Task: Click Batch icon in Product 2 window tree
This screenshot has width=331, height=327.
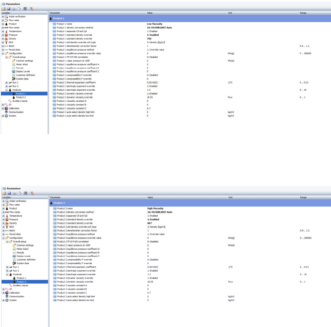Action: point(7,231)
